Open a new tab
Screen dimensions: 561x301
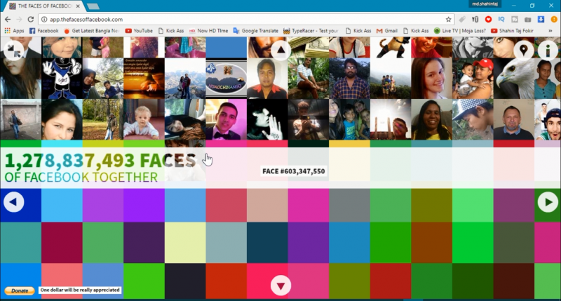93,6
